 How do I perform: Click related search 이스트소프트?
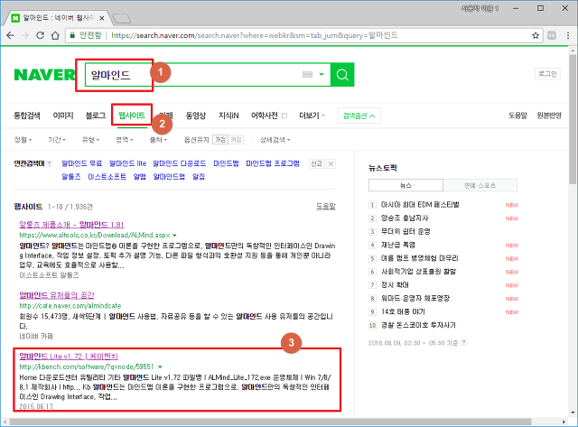(x=107, y=177)
